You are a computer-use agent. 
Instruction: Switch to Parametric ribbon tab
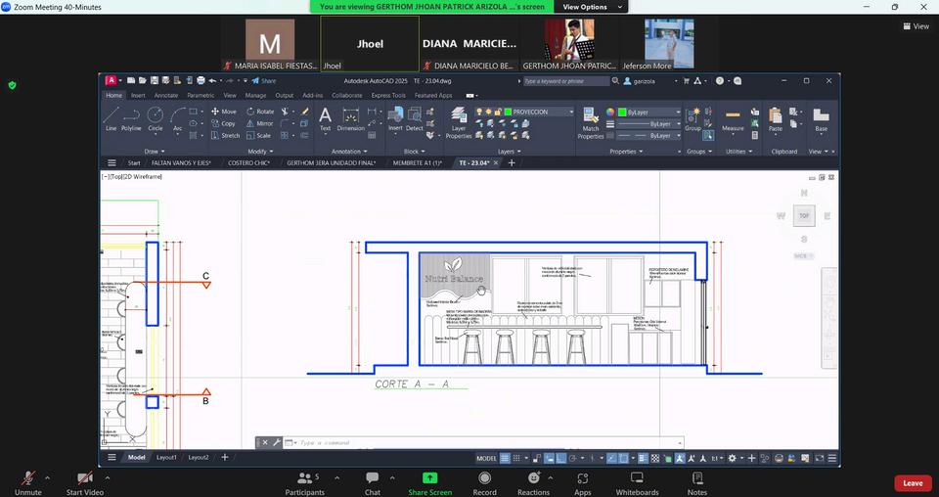pyautogui.click(x=201, y=95)
